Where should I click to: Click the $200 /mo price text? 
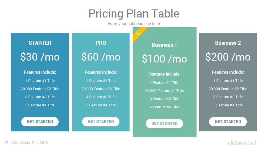[228, 57]
